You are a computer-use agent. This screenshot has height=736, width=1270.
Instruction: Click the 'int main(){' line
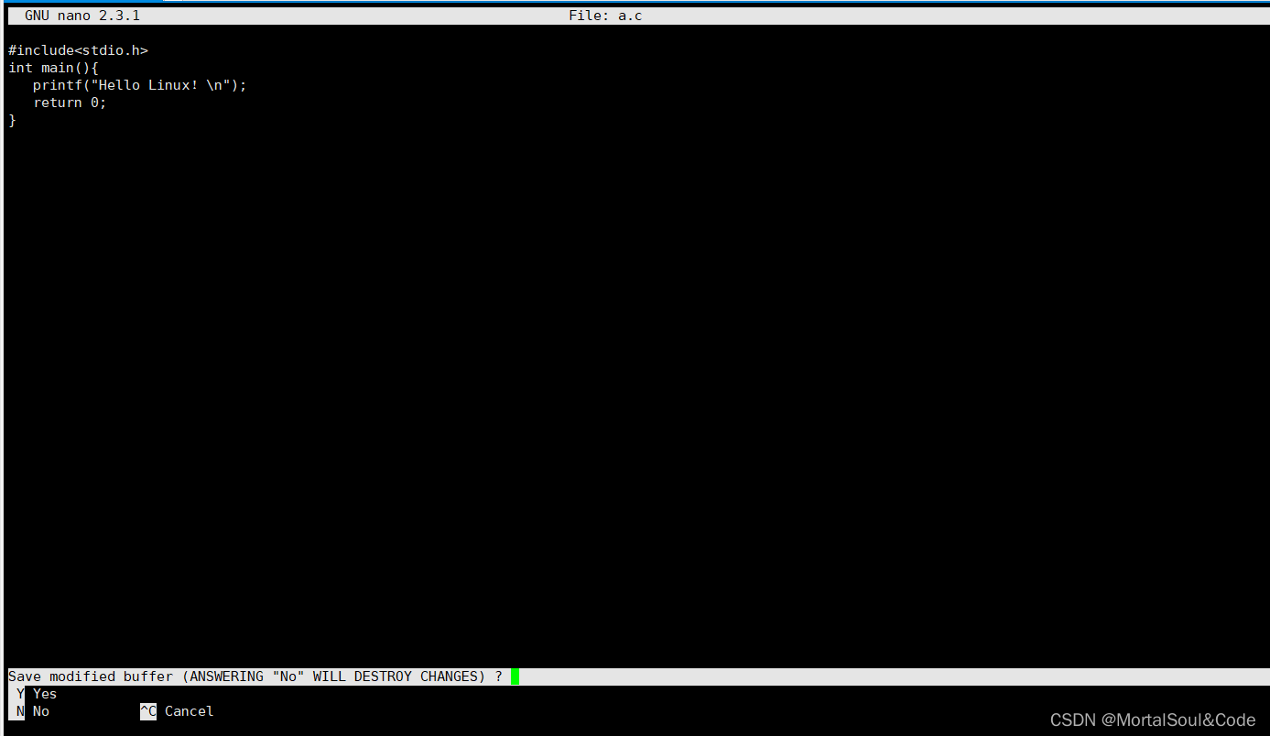pos(53,68)
